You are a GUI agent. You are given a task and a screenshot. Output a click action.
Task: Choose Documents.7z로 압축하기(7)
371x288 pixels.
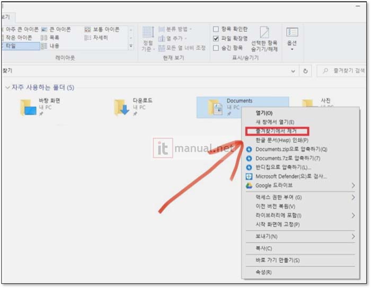point(288,158)
